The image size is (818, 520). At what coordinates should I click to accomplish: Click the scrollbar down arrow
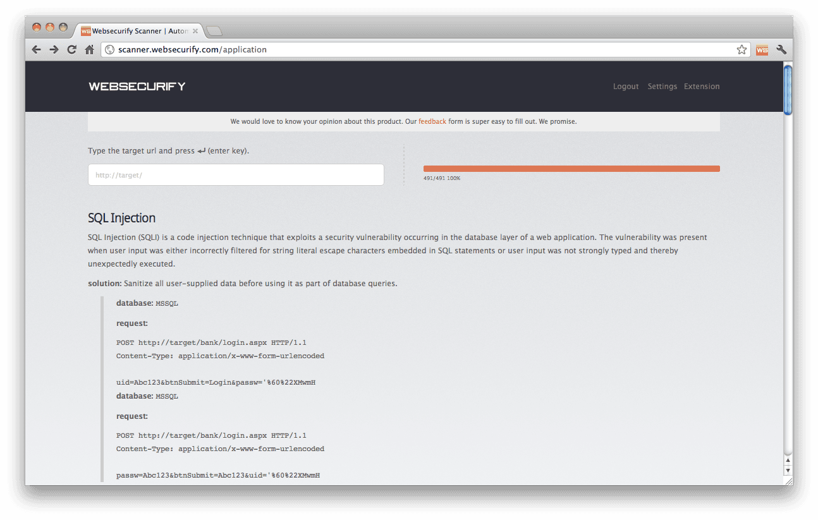tap(788, 471)
